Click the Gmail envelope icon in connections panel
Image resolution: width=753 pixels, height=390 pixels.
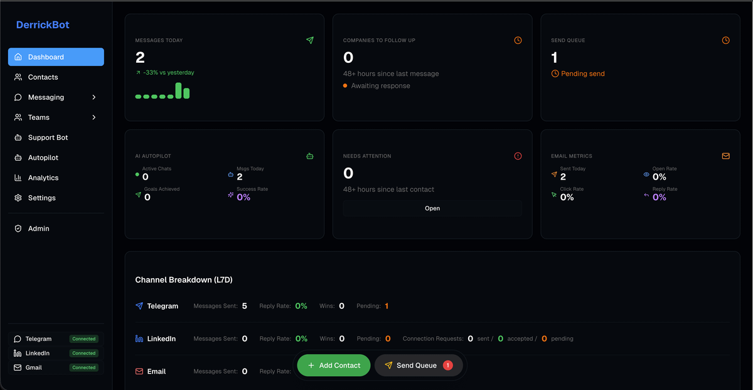pos(18,367)
